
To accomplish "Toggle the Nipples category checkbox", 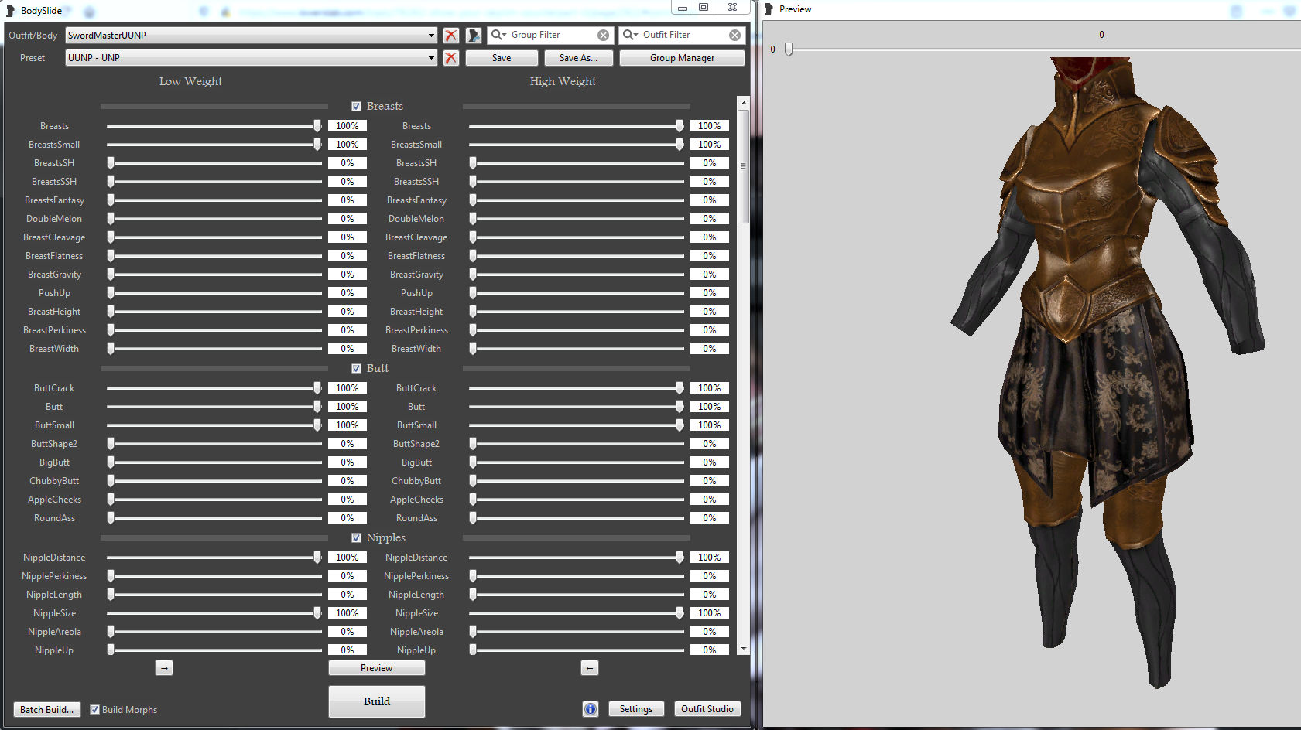I will coord(357,538).
